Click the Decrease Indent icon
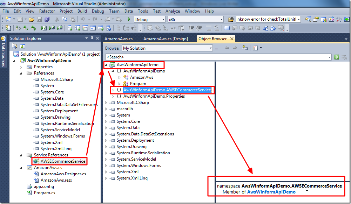Viewport: 351px width, 204px height. tap(191, 28)
